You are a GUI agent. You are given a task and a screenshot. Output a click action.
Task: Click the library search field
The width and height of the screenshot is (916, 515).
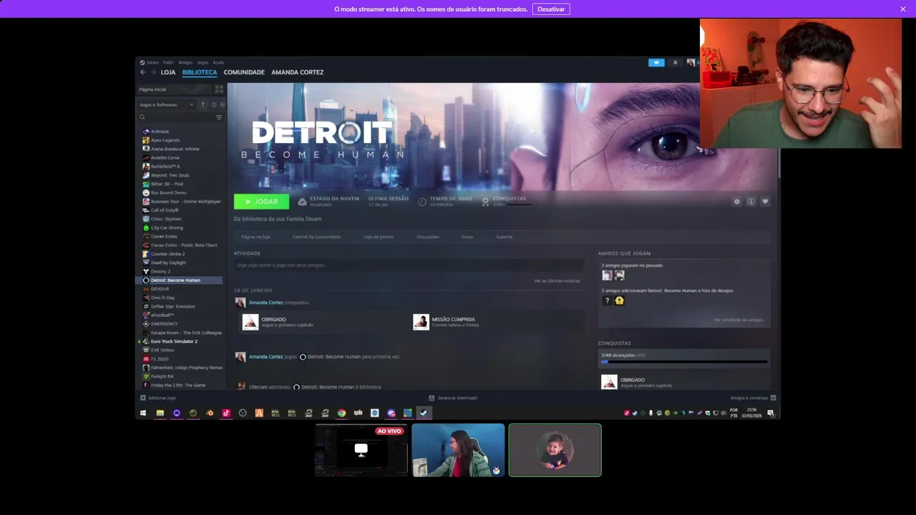175,117
